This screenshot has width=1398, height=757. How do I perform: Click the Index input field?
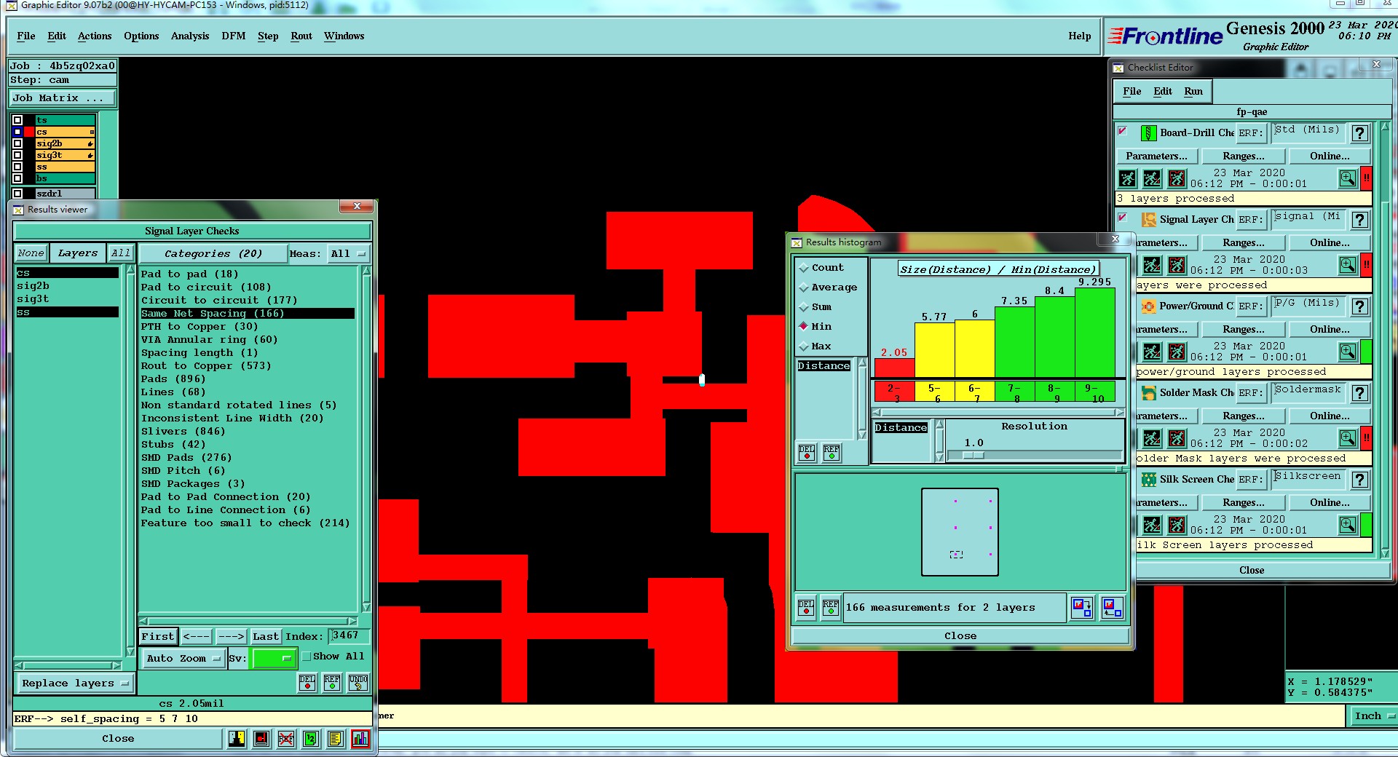click(349, 636)
